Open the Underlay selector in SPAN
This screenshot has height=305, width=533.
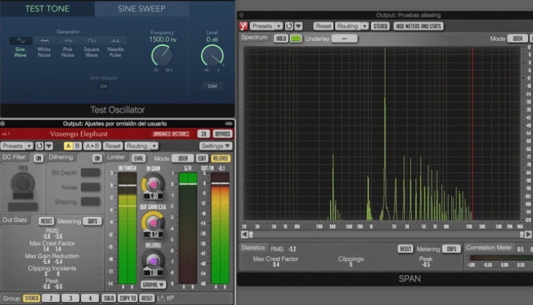[344, 39]
